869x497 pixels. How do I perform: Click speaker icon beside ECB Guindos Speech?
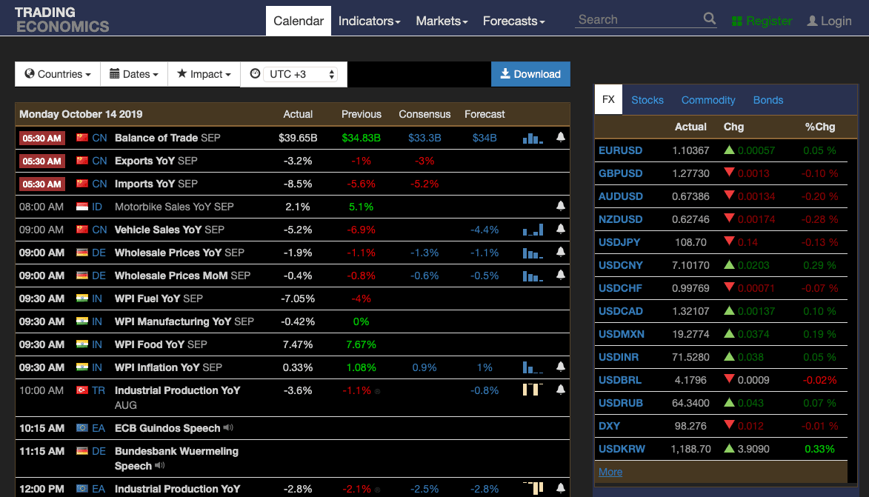228,427
